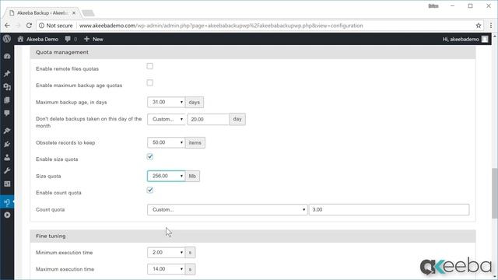Click the browser address bar URL
The image size is (498, 280).
(221, 26)
